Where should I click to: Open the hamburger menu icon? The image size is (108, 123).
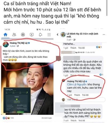point(49,34)
